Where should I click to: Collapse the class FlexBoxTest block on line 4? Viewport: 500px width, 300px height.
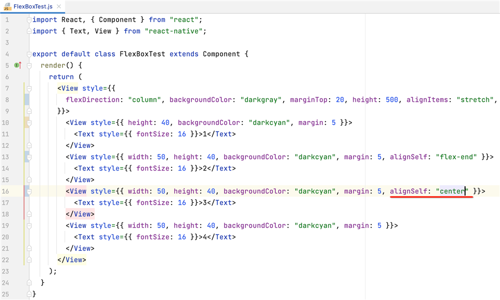[x=29, y=54]
